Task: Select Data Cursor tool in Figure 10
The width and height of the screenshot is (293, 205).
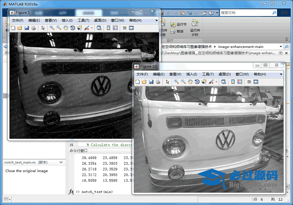Action: click(204, 82)
